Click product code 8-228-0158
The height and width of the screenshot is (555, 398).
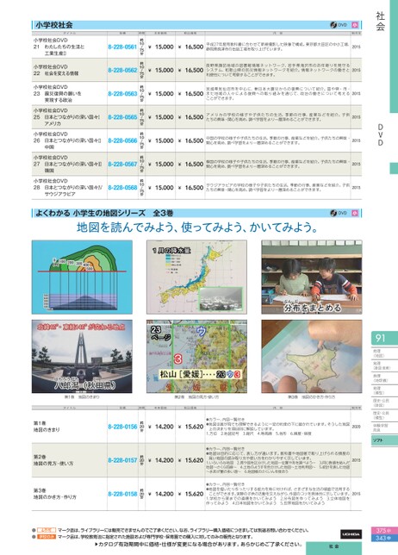[122, 494]
